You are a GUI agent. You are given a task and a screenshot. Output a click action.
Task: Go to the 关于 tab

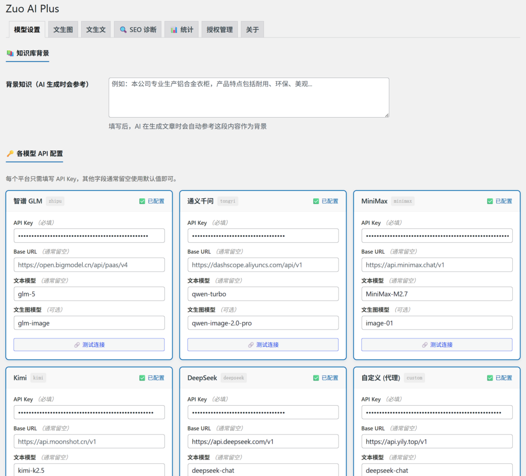252,30
